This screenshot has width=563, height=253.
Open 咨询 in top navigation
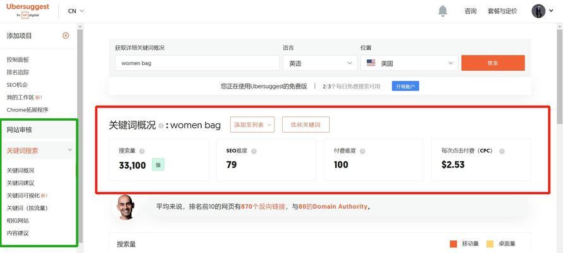pos(471,11)
